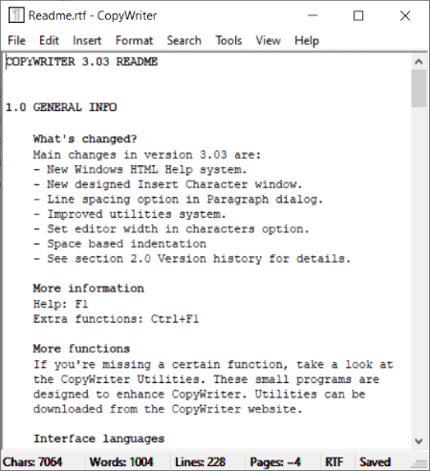Click the vertical scrollbar thumb
This screenshot has width=430, height=471.
(419, 89)
